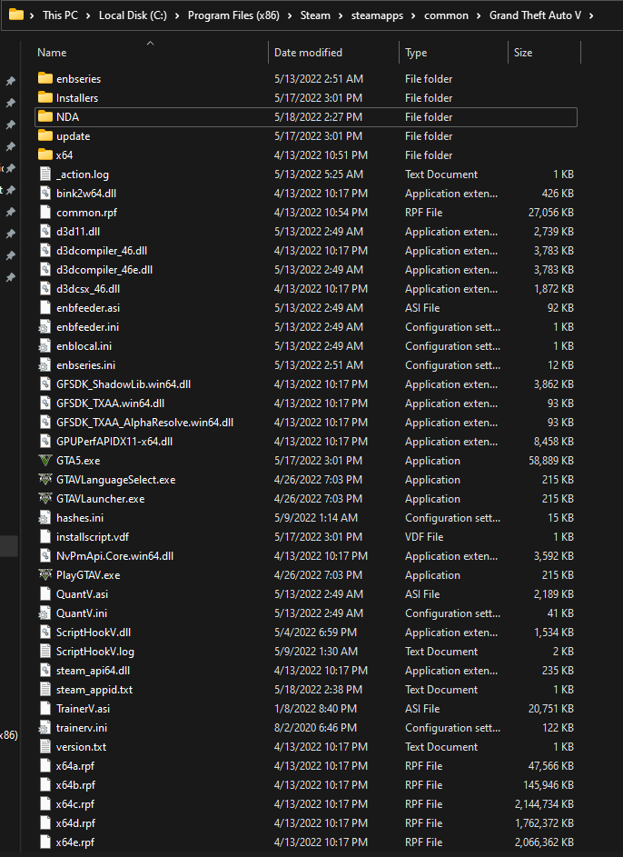Expand chevron after Grand Theft Auto V

(x=591, y=15)
